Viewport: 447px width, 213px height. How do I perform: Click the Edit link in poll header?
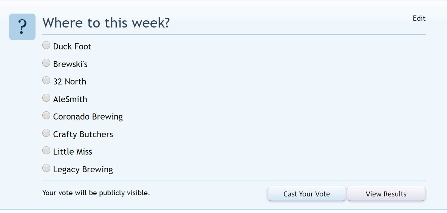[419, 18]
